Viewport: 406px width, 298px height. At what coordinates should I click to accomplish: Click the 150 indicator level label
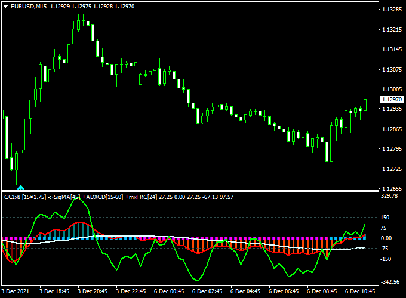[x=385, y=218]
